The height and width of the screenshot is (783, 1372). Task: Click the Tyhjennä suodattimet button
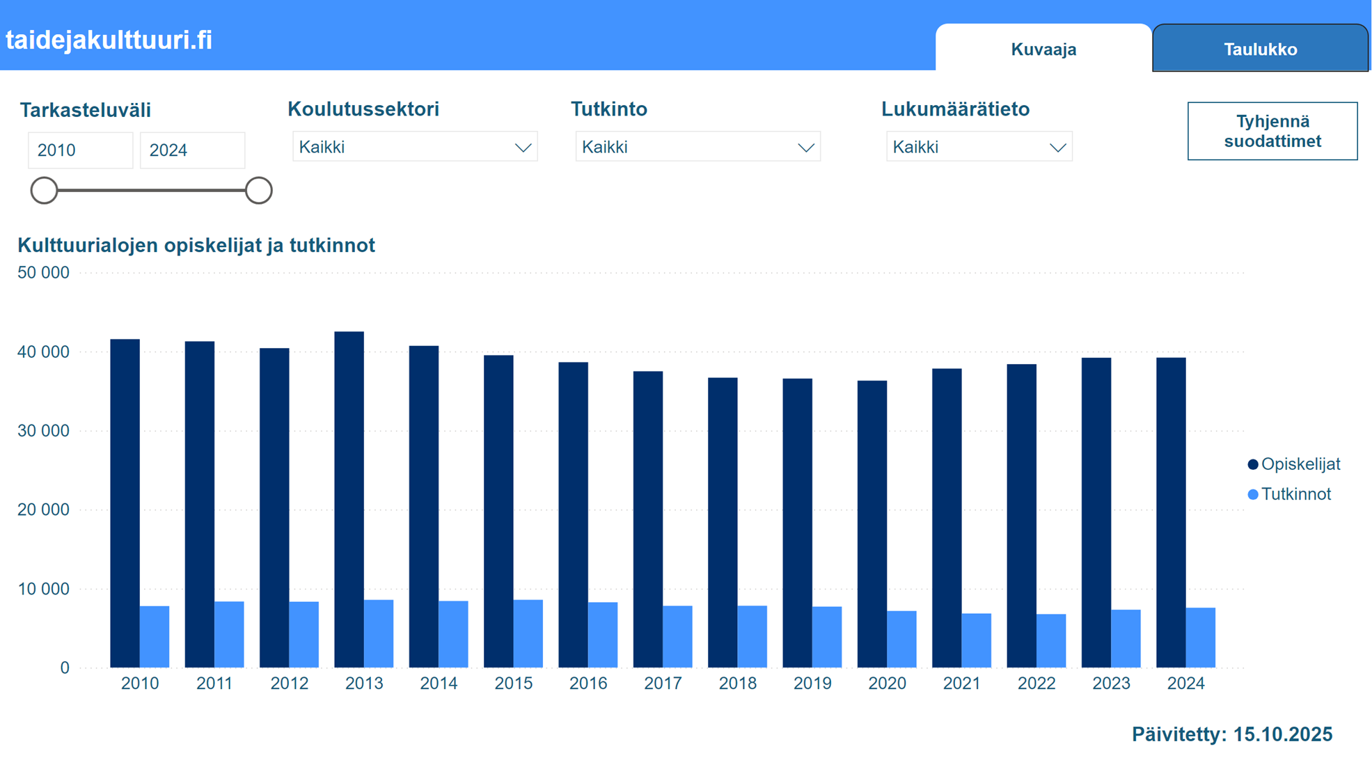coord(1272,131)
